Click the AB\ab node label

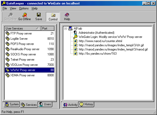78,28
